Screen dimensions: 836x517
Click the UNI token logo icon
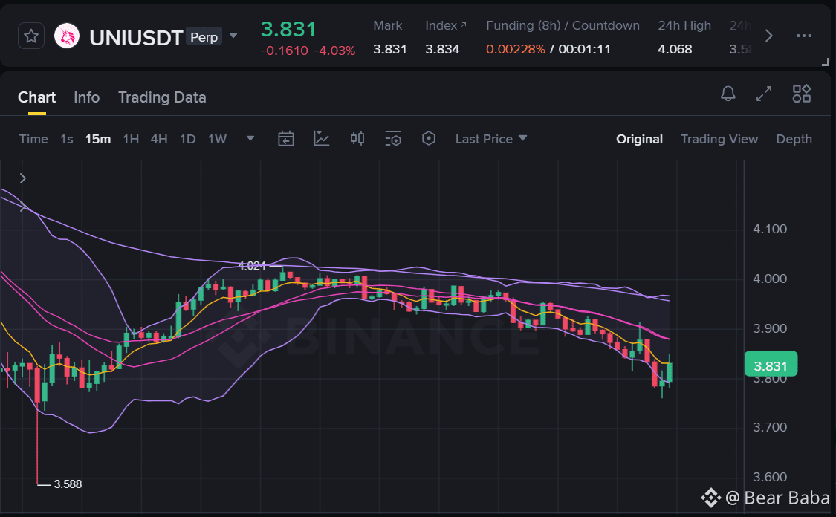pyautogui.click(x=67, y=36)
